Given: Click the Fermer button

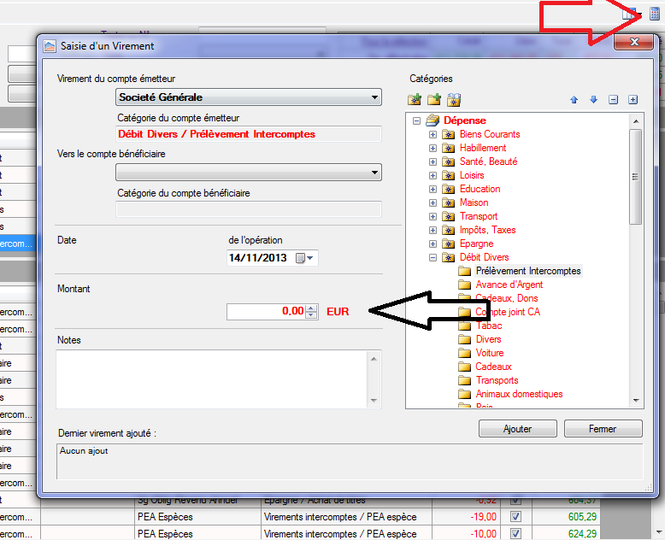Looking at the screenshot, I should click(603, 429).
